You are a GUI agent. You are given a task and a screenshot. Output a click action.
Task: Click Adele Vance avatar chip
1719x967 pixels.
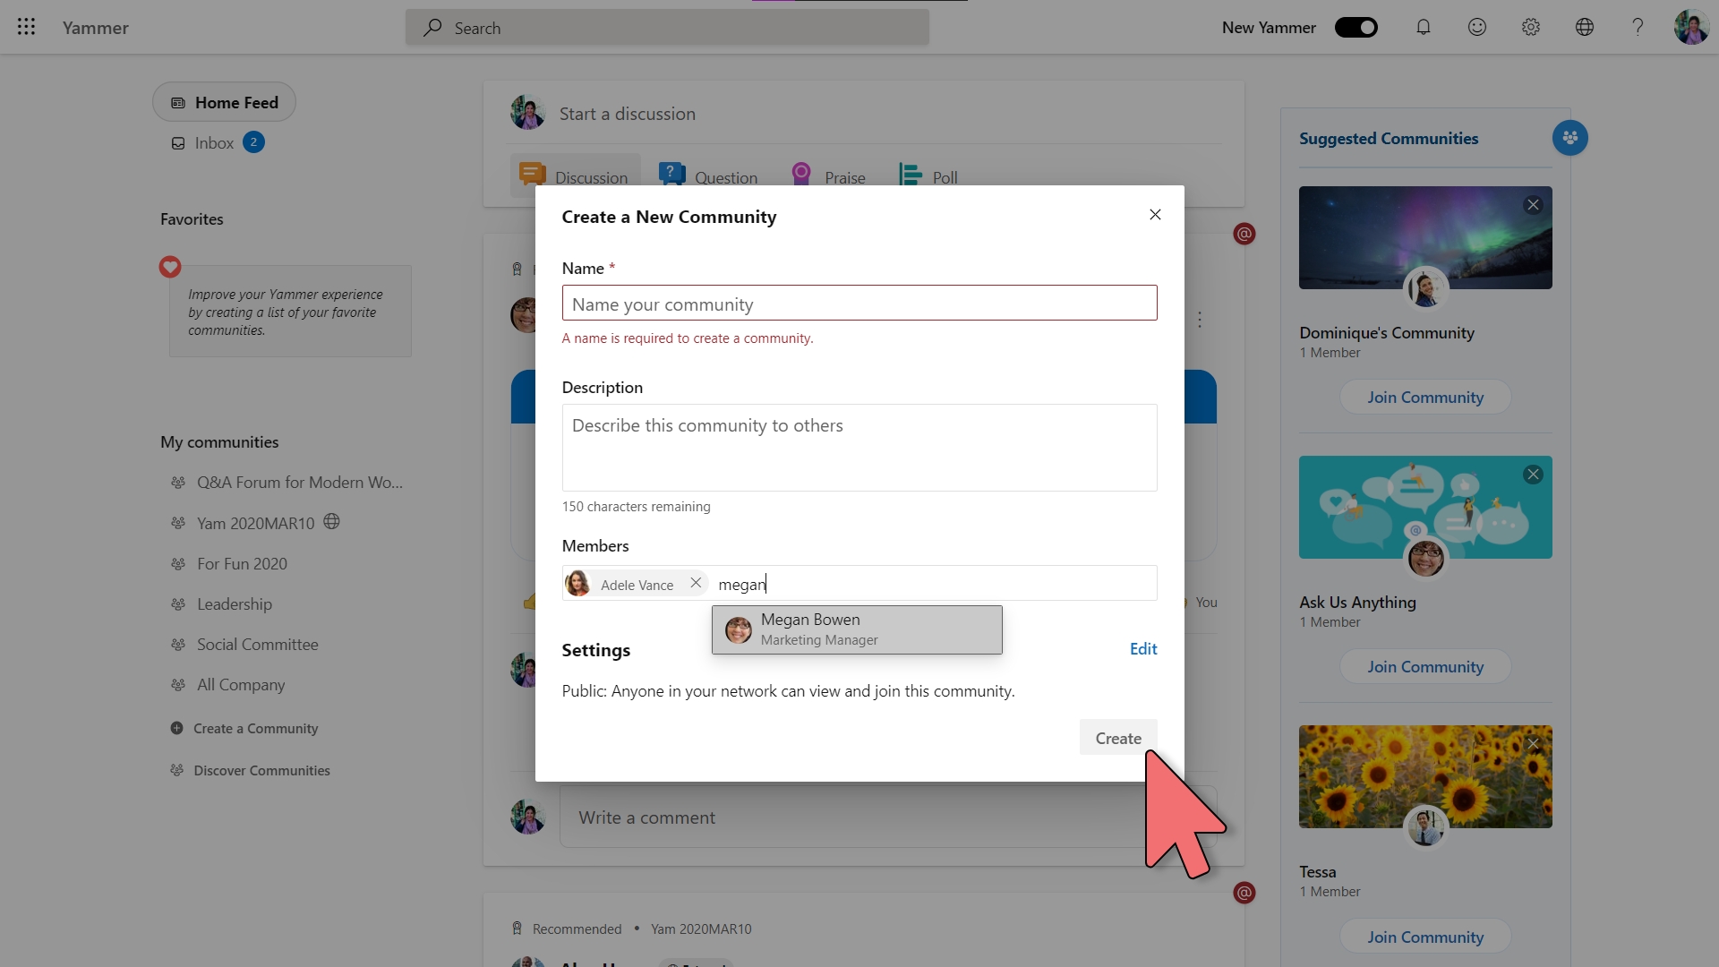pyautogui.click(x=578, y=584)
